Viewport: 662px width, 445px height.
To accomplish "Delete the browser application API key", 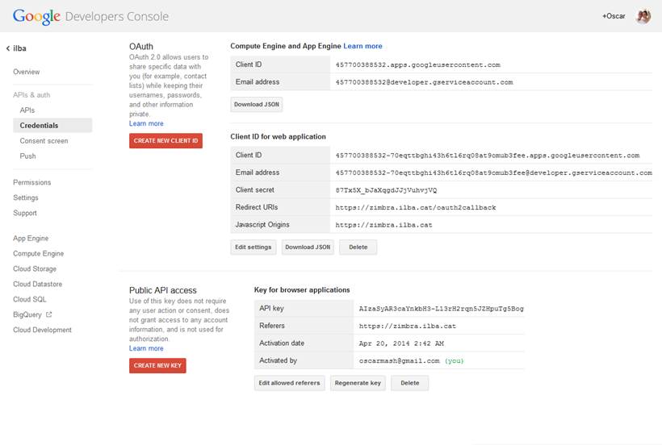I will [x=409, y=383].
